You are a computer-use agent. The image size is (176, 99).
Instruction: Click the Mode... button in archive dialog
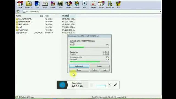(94, 70)
